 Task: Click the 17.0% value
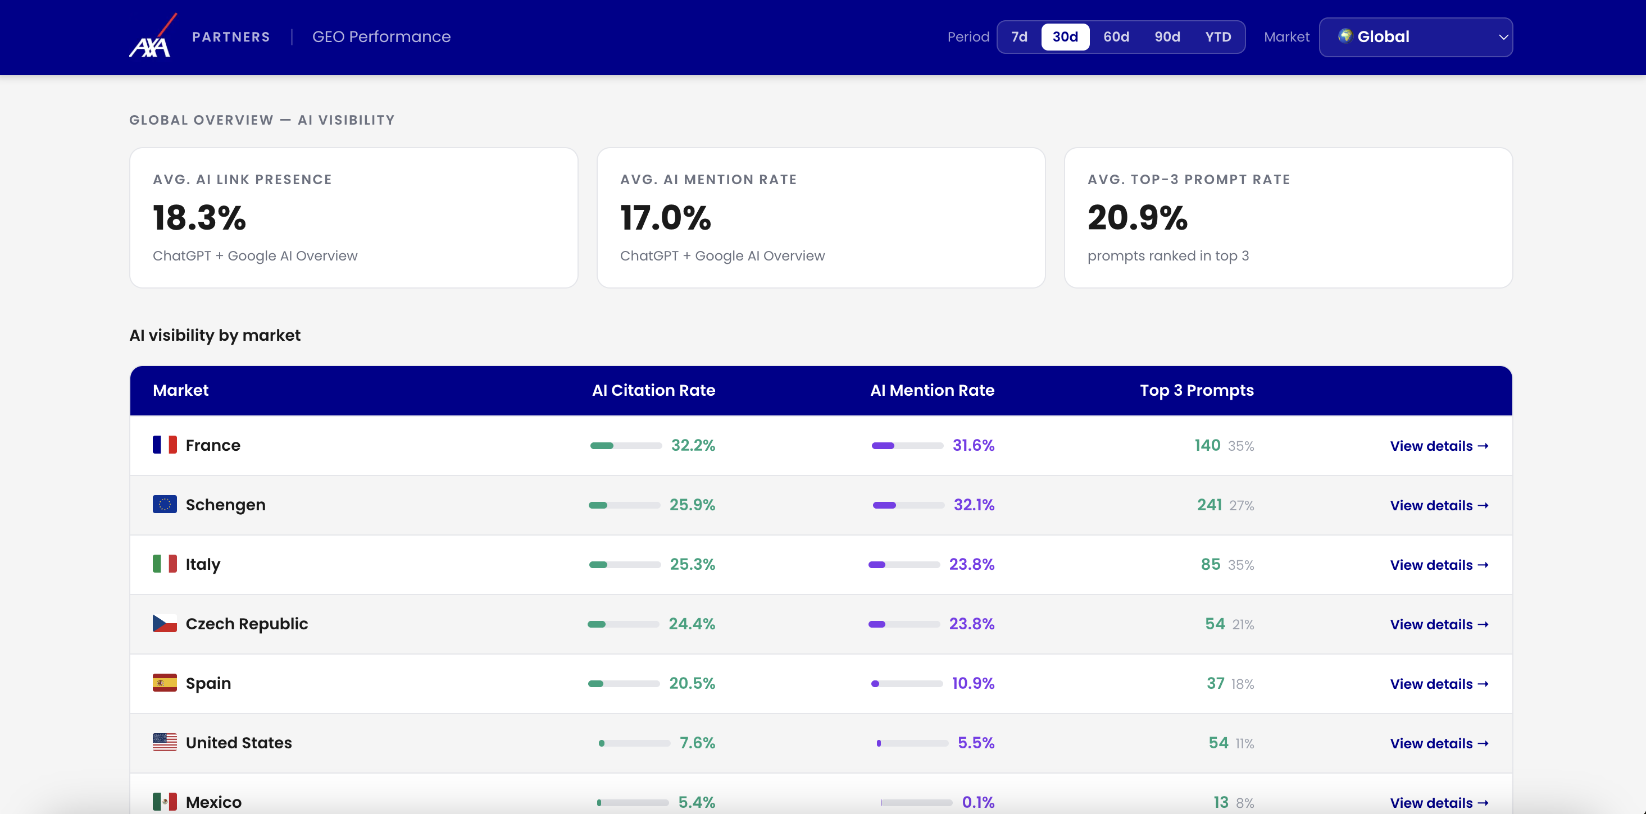coord(666,218)
